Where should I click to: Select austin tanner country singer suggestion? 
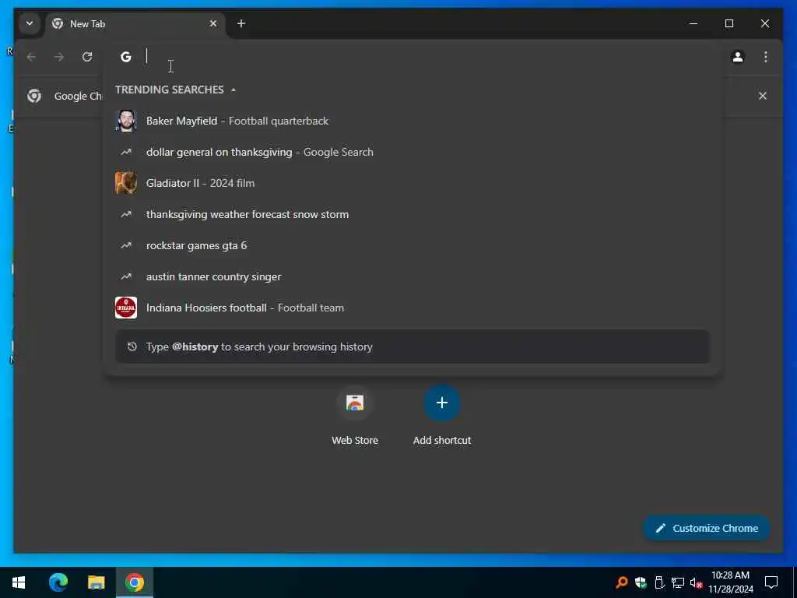412,276
